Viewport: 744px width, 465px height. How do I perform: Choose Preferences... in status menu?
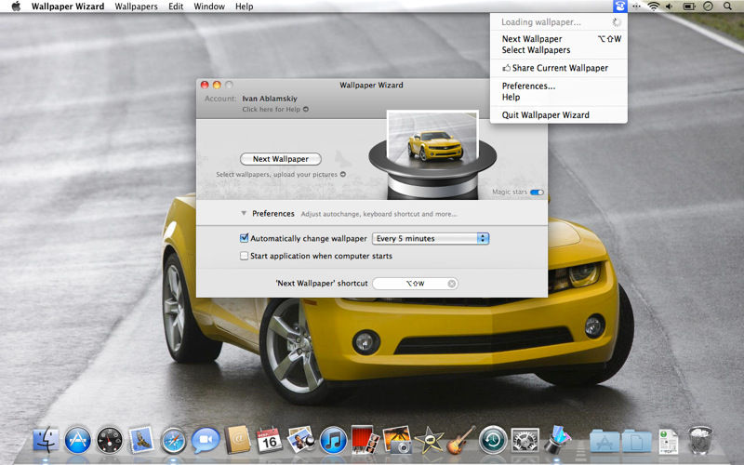click(559, 86)
